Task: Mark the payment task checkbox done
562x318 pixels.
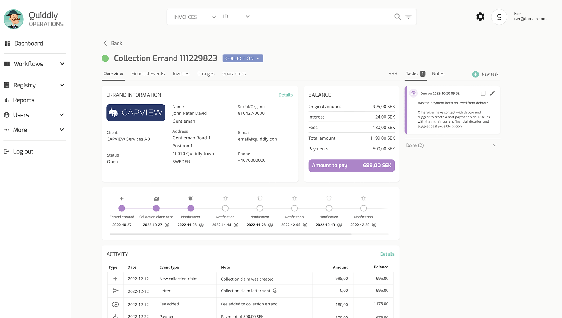Action: tap(483, 93)
